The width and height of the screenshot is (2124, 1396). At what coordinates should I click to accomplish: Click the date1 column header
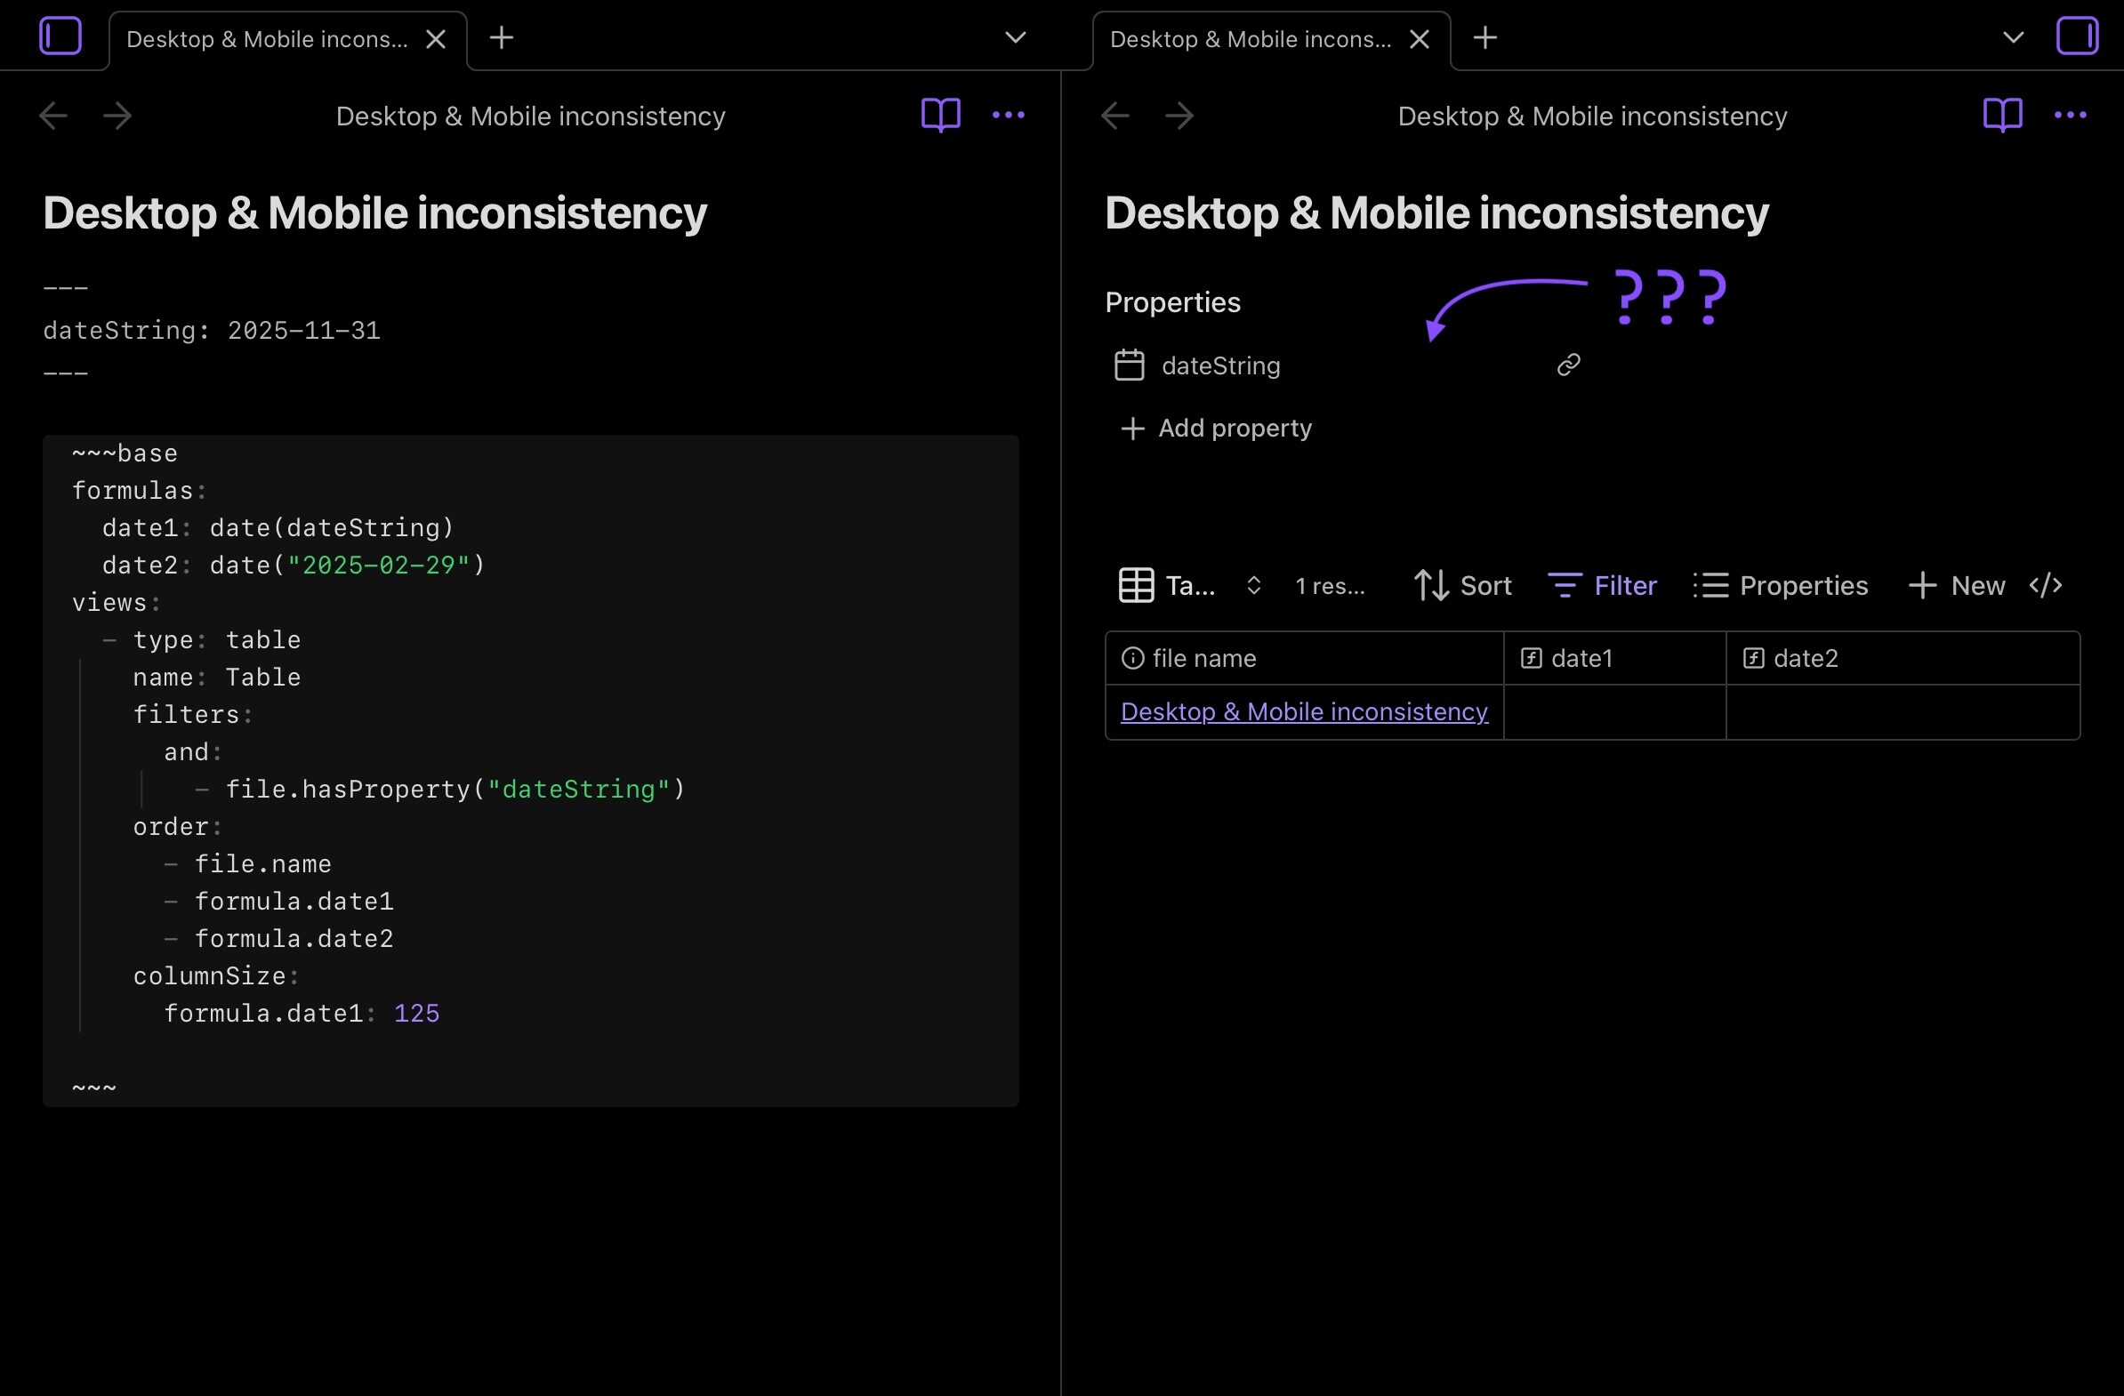click(1581, 658)
